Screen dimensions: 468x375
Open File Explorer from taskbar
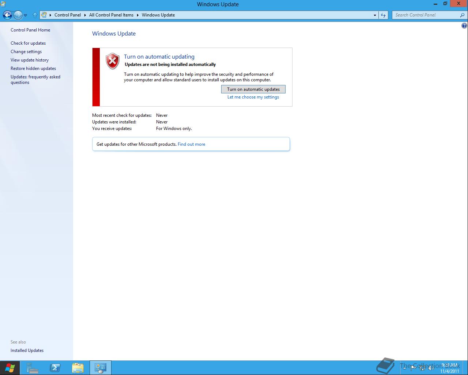(x=78, y=368)
